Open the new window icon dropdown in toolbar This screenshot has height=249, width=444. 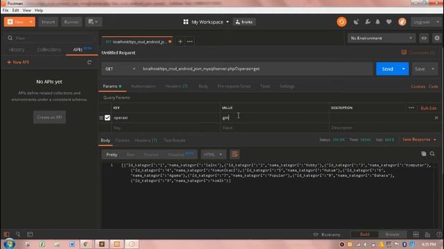pos(93,21)
